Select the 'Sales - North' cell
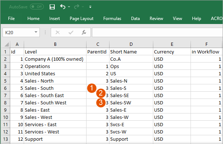 (x=55, y=81)
